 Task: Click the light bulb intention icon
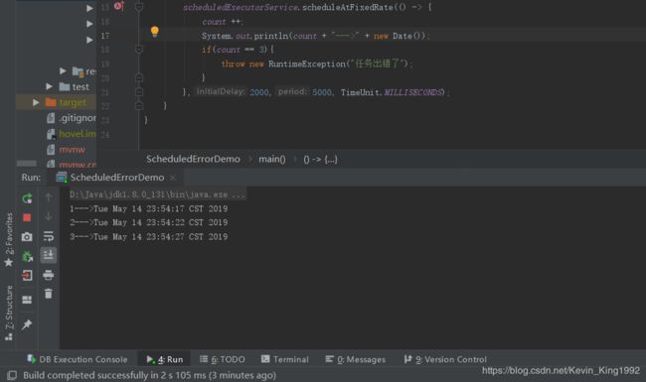click(154, 31)
